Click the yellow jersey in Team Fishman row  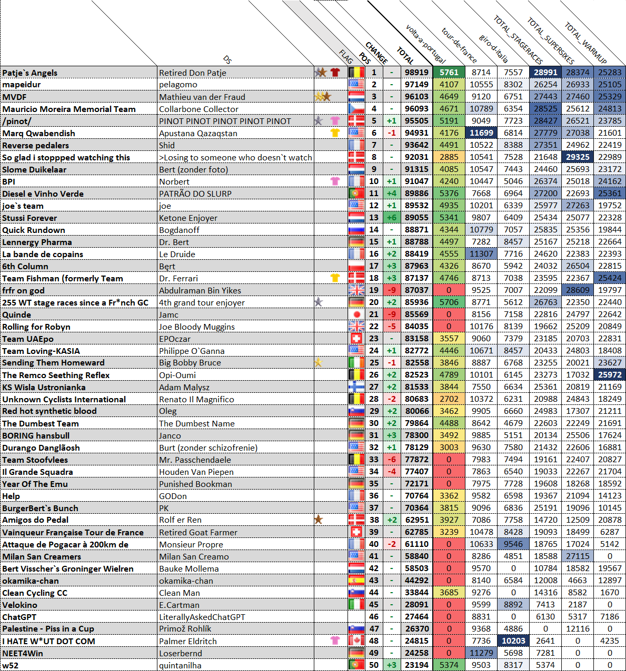335,278
